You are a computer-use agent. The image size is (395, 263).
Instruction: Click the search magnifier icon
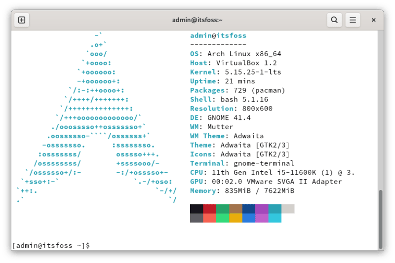click(x=334, y=20)
